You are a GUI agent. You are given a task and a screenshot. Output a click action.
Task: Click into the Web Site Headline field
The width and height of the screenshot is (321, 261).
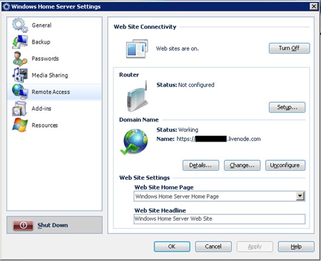[219, 219]
